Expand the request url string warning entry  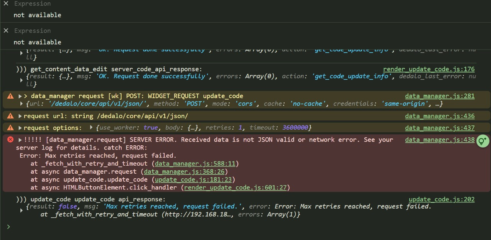(x=20, y=116)
